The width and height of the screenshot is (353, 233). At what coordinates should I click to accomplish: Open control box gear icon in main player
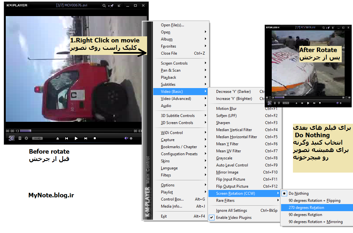[26, 138]
